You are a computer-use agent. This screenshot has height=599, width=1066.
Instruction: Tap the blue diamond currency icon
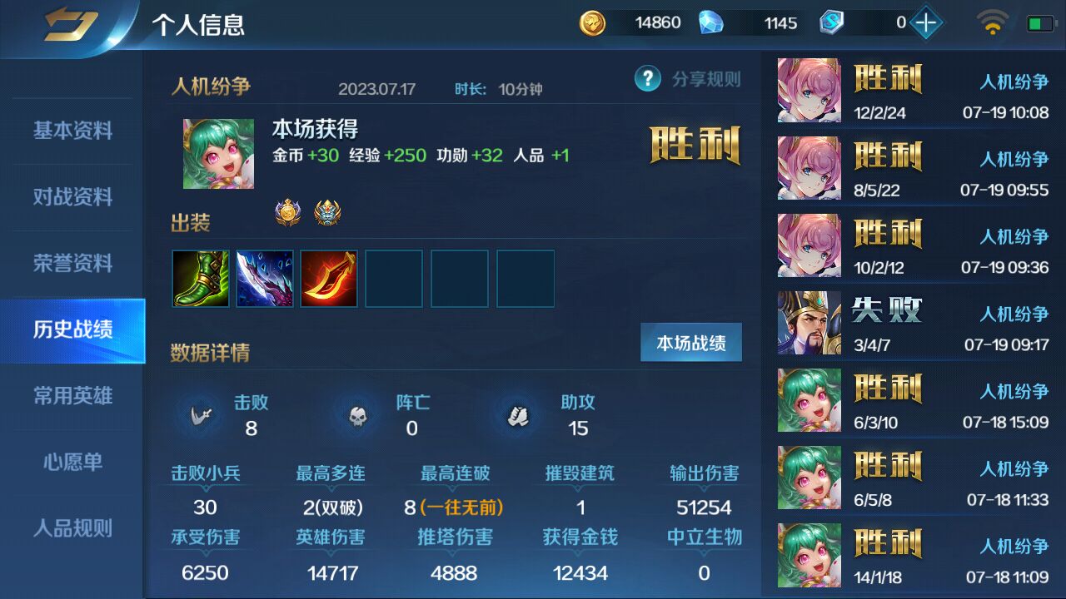coord(710,22)
